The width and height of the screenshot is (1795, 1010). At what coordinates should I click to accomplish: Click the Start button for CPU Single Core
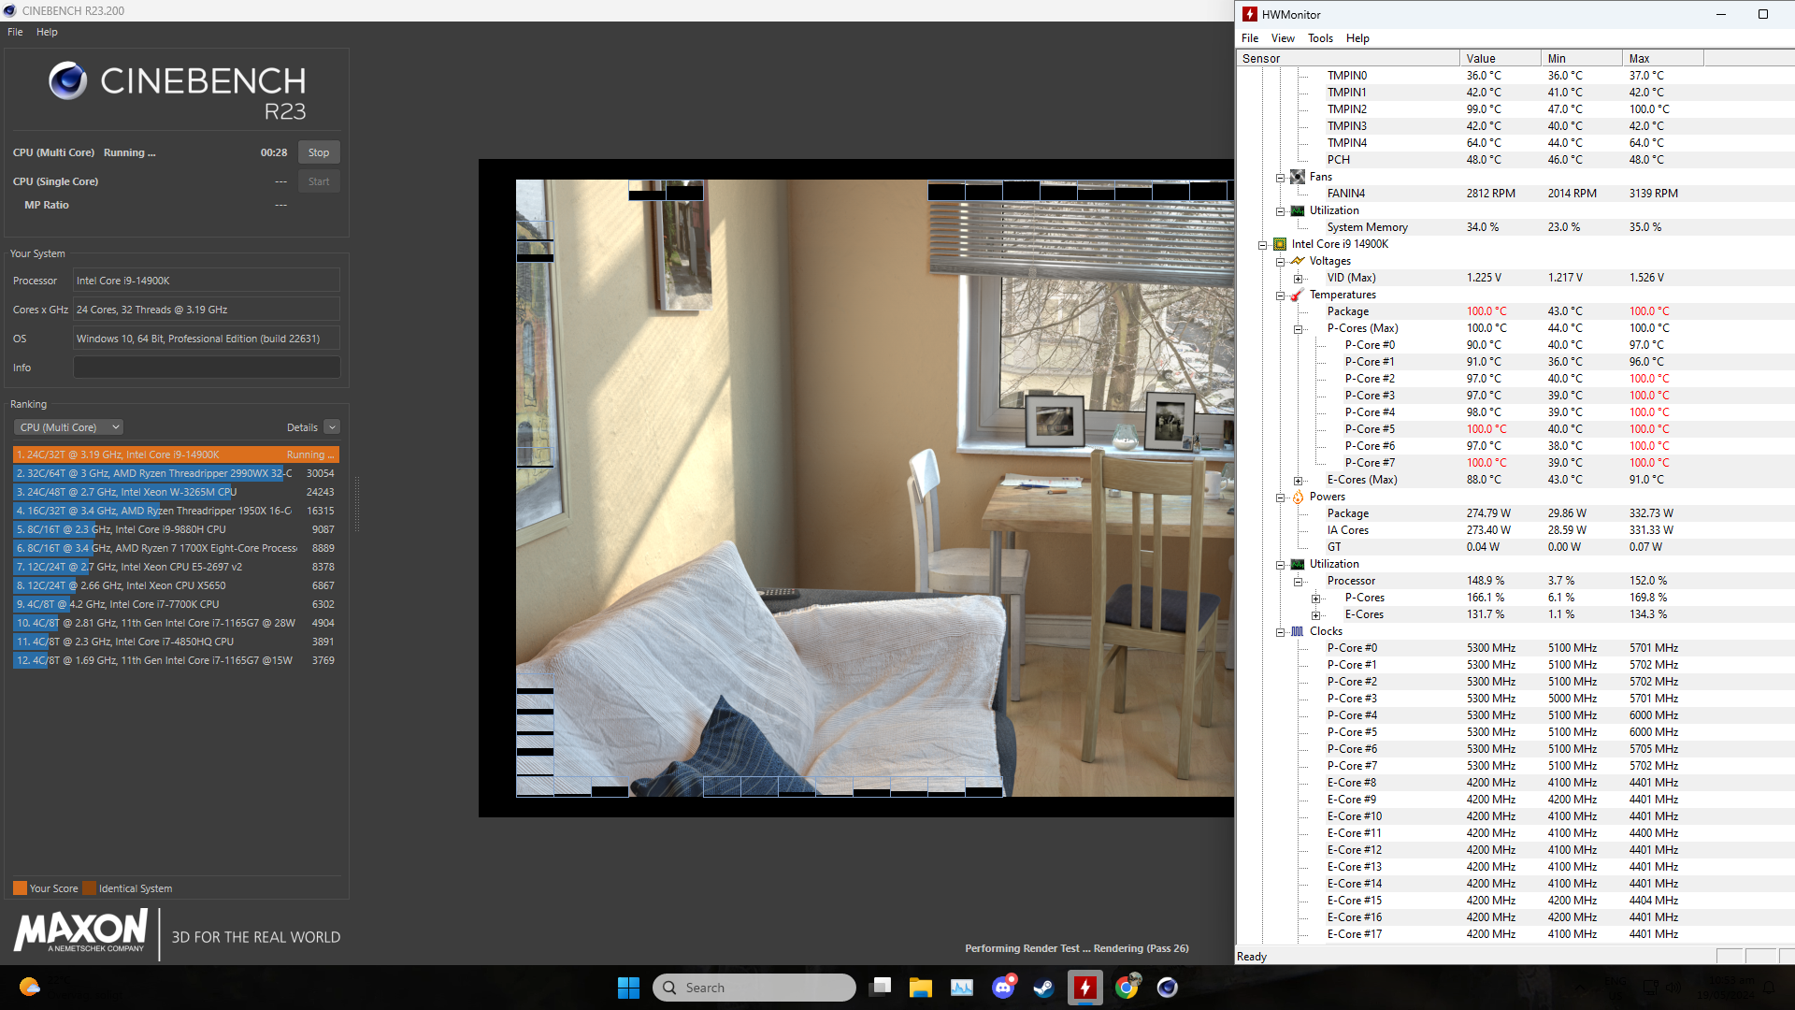pyautogui.click(x=319, y=181)
